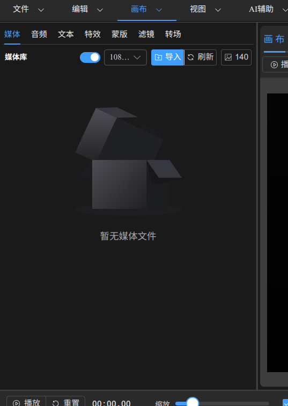Click the empty box placeholder illustration
The image size is (288, 406).
(x=128, y=161)
